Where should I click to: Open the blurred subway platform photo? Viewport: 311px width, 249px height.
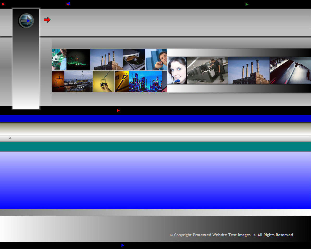tap(290, 71)
